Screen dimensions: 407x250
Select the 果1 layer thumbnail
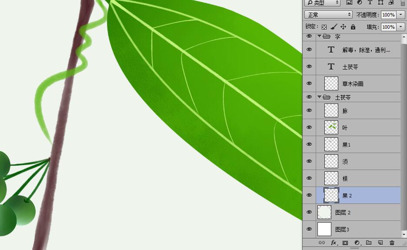point(331,144)
